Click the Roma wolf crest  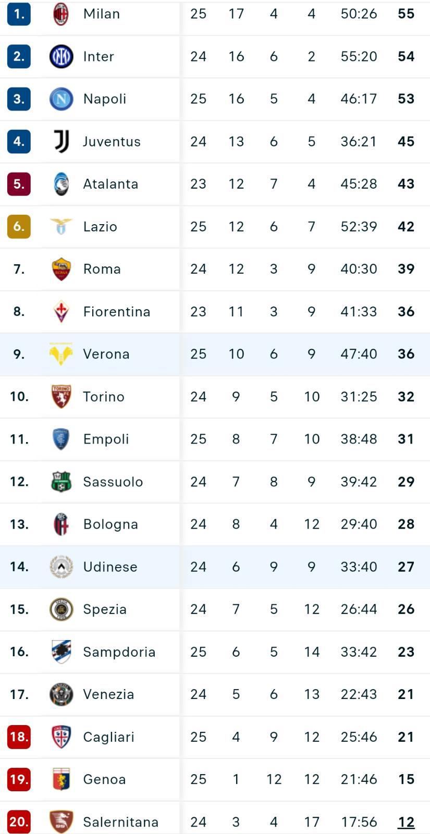[x=61, y=269]
